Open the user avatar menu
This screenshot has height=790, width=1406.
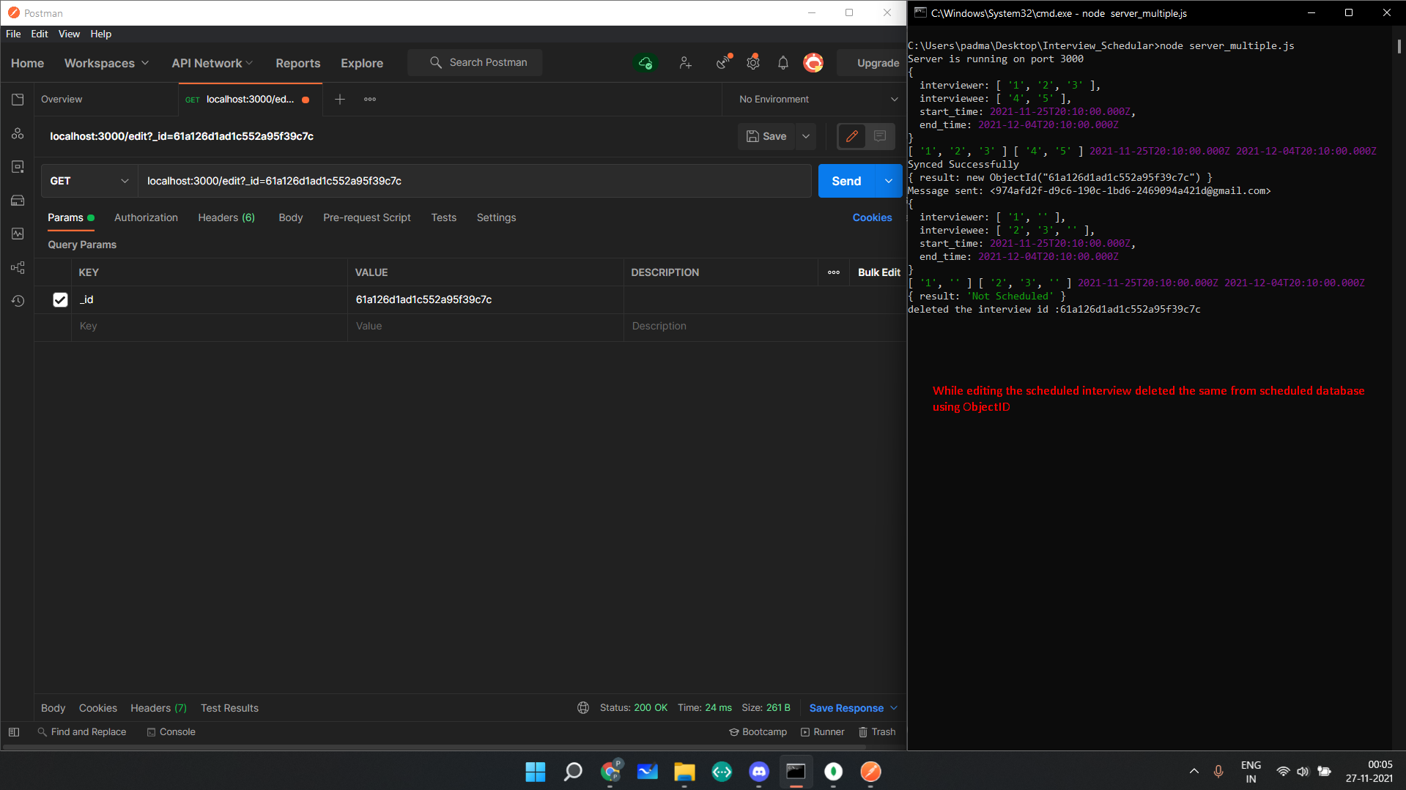813,63
